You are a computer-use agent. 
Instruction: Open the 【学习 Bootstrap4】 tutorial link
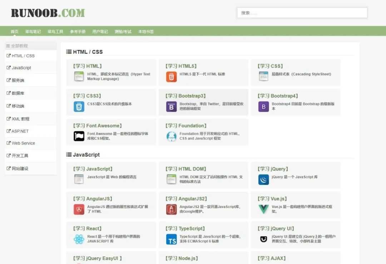(x=278, y=96)
